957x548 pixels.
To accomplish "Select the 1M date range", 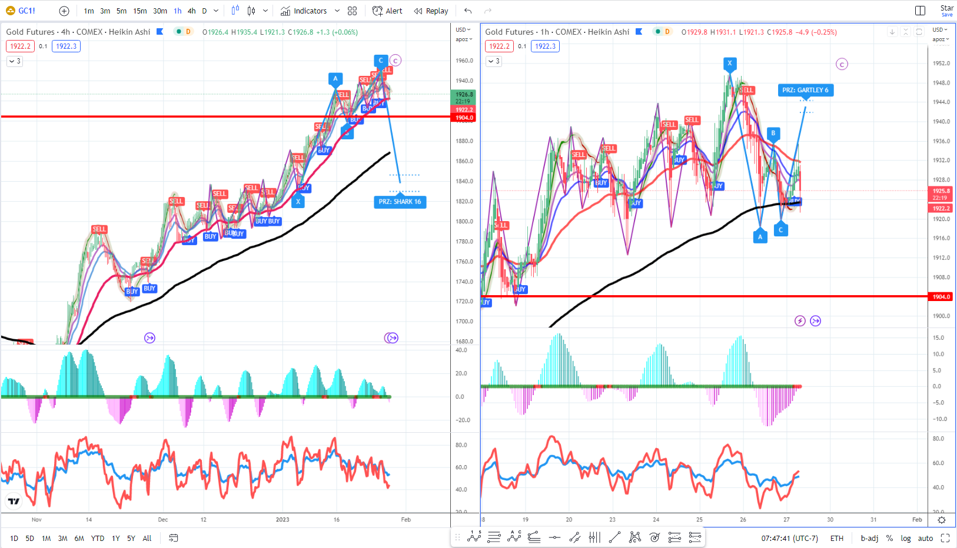I will (x=46, y=538).
